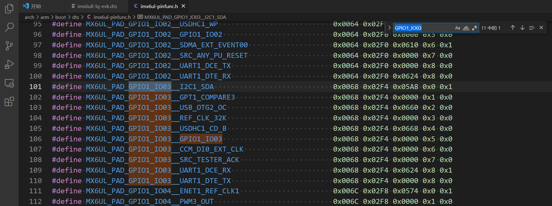The width and height of the screenshot is (552, 206).
Task: Click the #define keyword on line 104
Action: tap(67, 118)
